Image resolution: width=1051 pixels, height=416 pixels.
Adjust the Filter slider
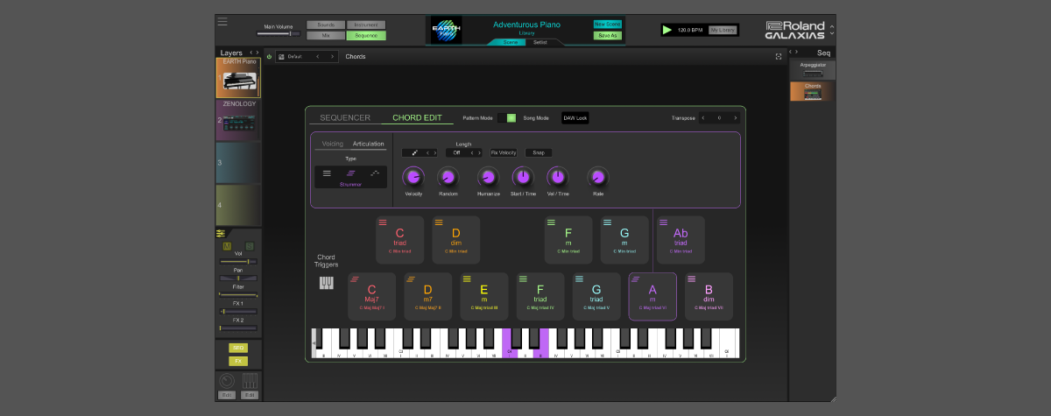click(x=238, y=294)
